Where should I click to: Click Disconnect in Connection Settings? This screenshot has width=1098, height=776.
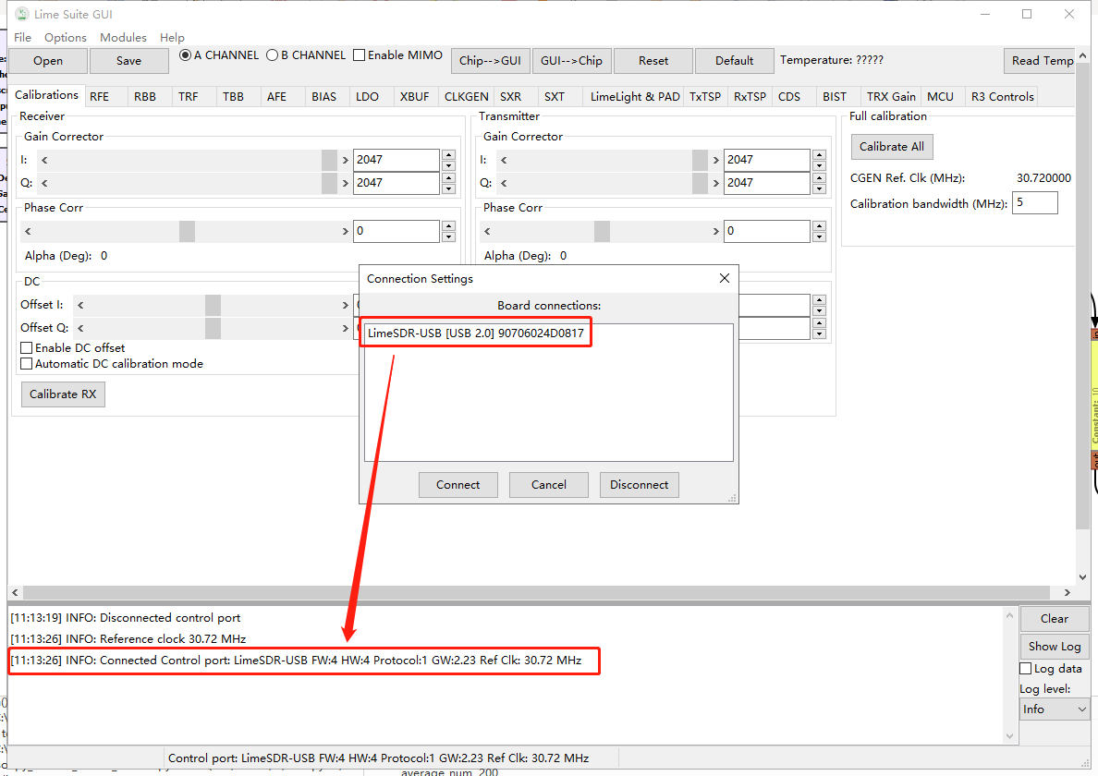click(x=640, y=485)
